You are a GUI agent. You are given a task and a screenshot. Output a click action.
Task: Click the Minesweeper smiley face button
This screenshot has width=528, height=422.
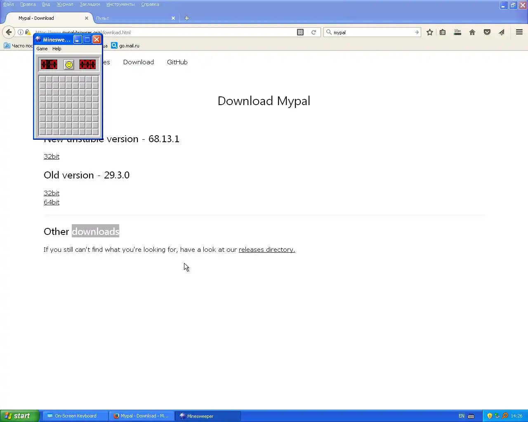pos(69,65)
